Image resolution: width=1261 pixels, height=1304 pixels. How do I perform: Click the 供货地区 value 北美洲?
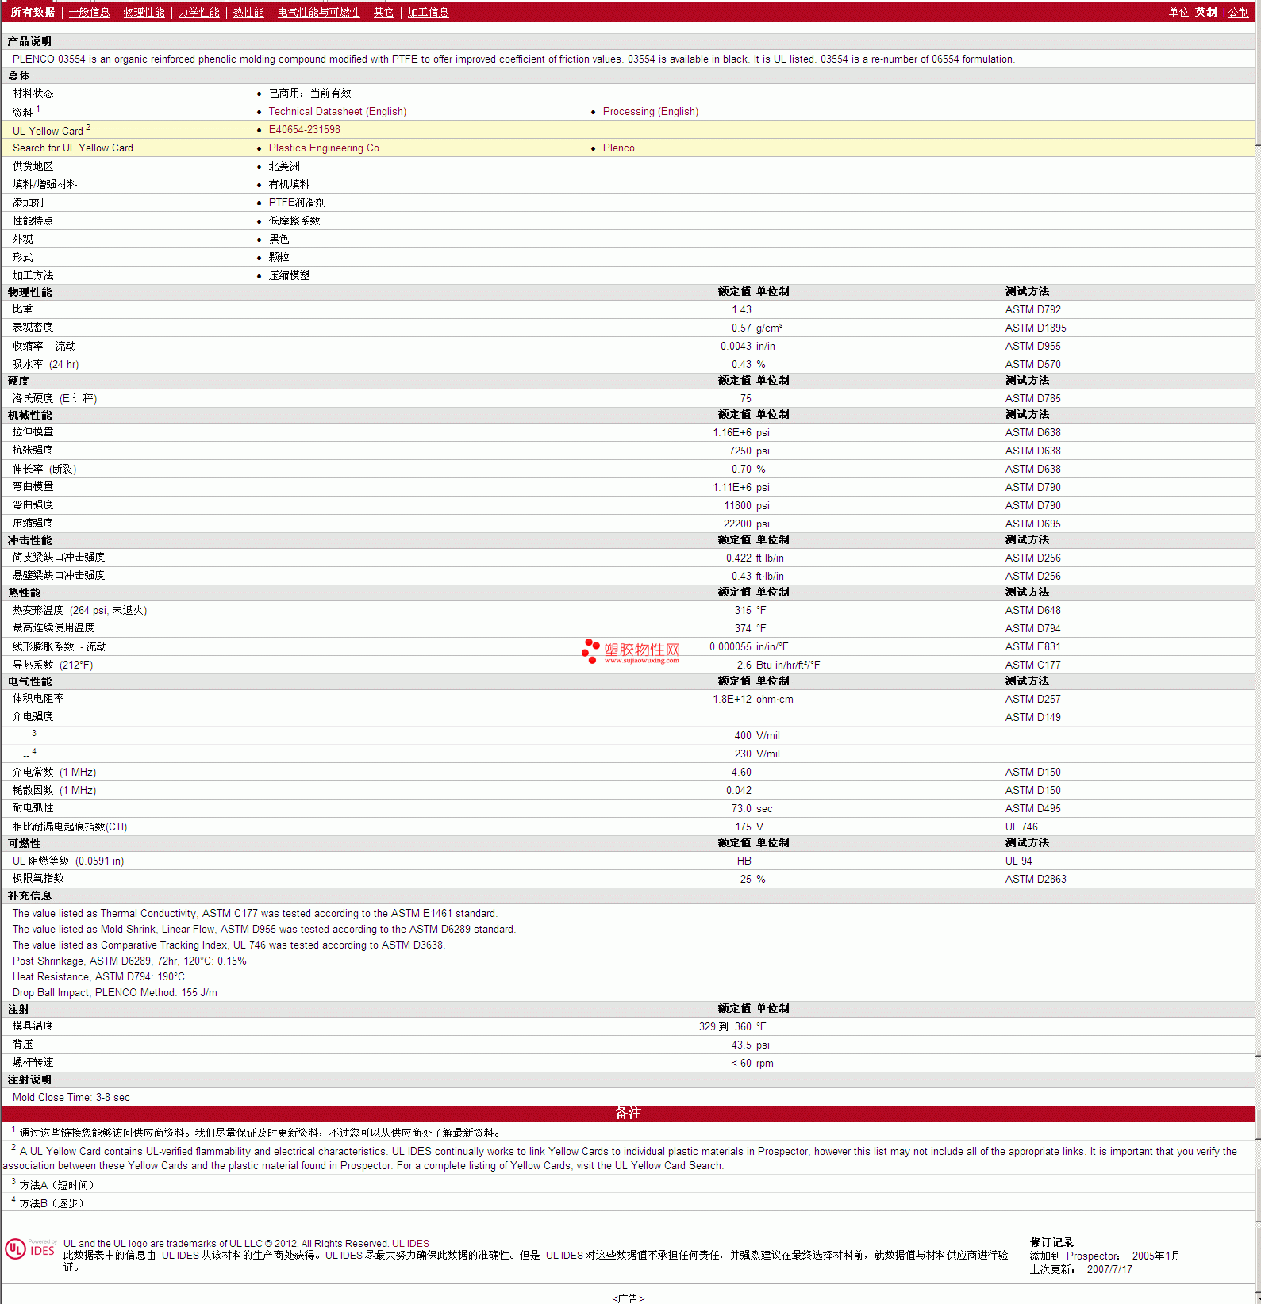284,167
